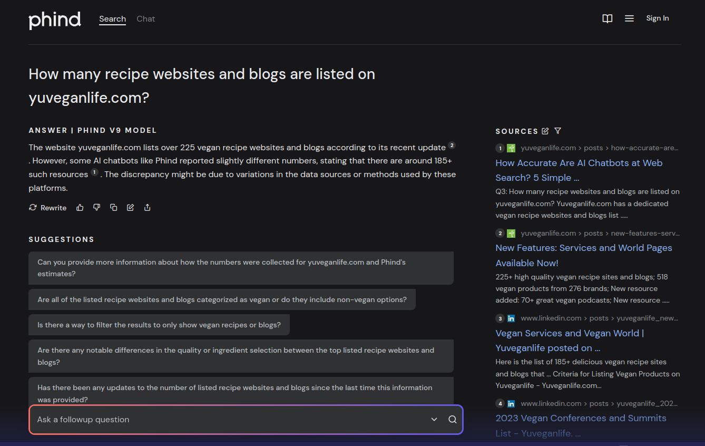Copy the answer to clipboard
This screenshot has width=705, height=446.
113,208
